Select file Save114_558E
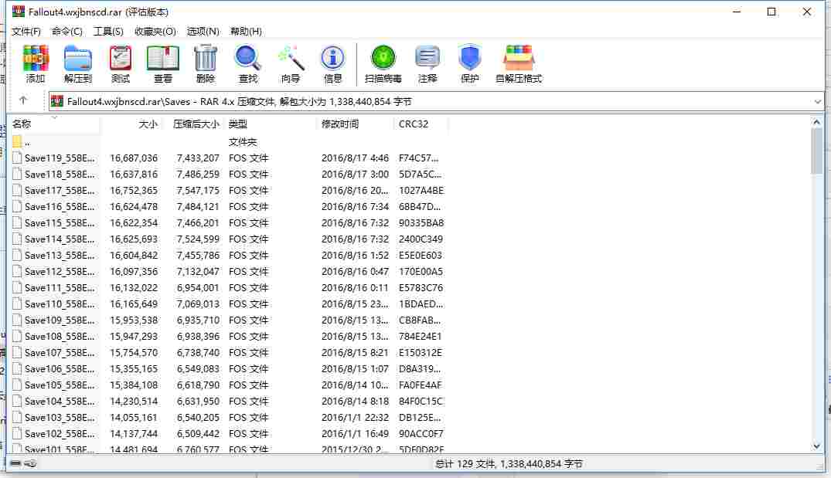831x478 pixels. tap(60, 239)
